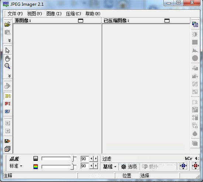Screen dimensions: 203x182
Task: Open the 基线 baseline dropdown
Action: 110,167
